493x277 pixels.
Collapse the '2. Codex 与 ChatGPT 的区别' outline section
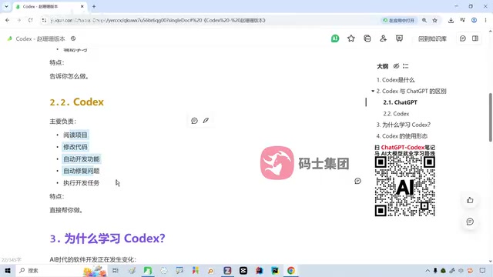373,91
